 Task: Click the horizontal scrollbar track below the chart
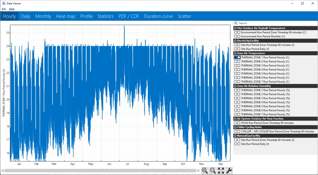pos(99,171)
